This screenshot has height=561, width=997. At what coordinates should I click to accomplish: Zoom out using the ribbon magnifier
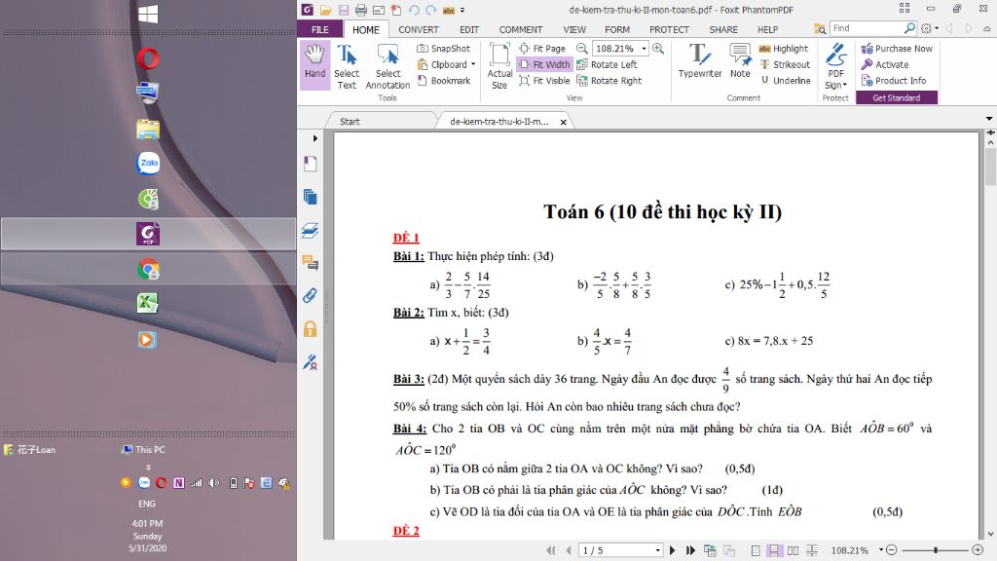click(582, 49)
